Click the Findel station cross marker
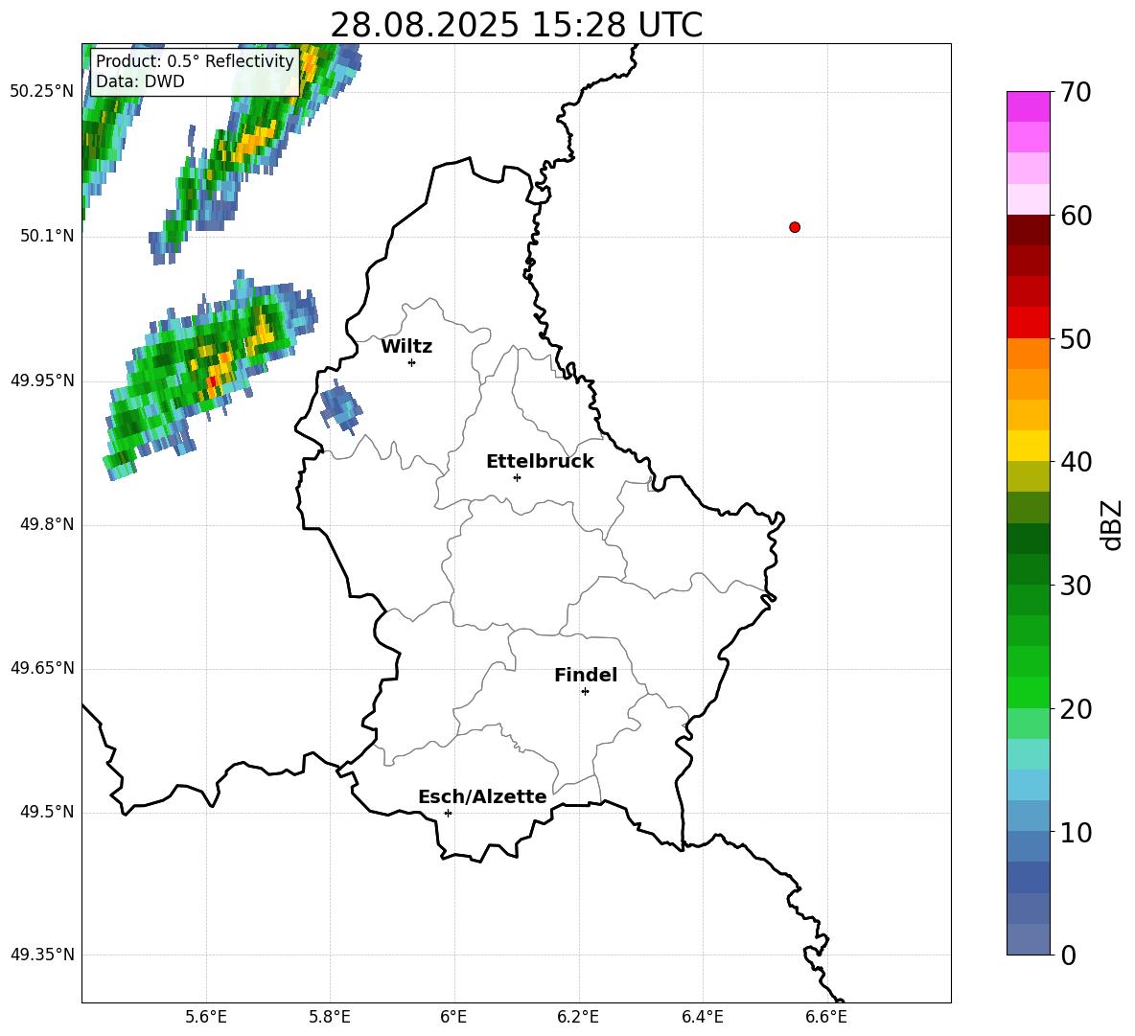 (585, 692)
